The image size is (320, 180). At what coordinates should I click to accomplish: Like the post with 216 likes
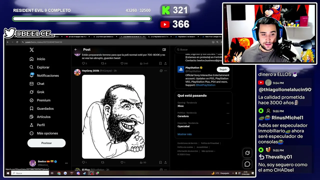(124, 63)
